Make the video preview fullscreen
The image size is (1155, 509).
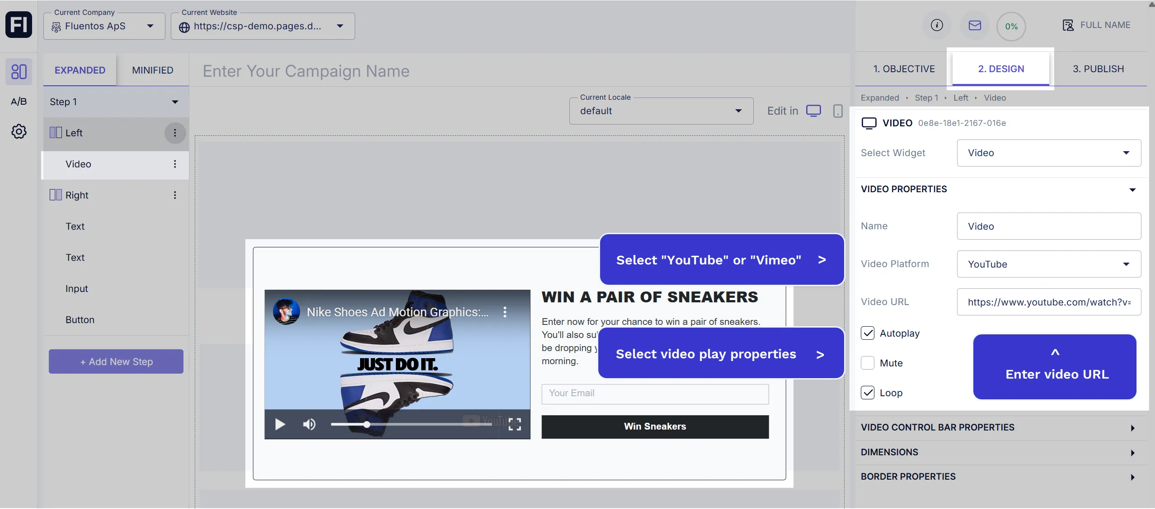click(514, 424)
